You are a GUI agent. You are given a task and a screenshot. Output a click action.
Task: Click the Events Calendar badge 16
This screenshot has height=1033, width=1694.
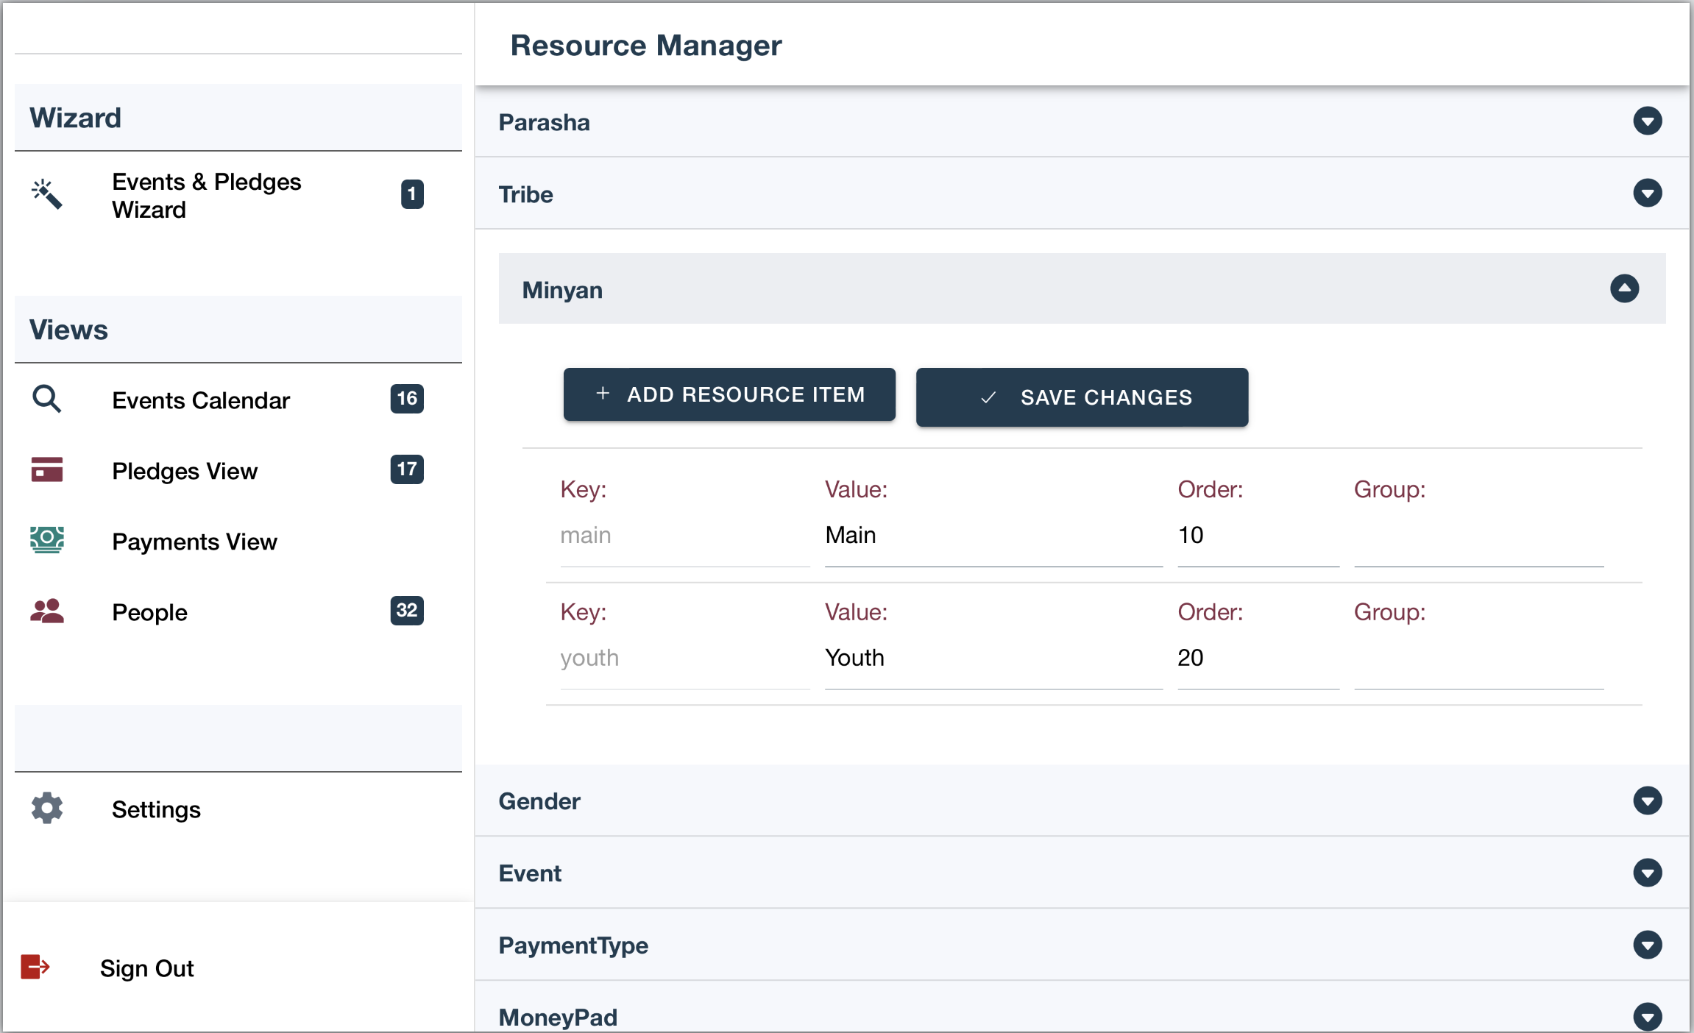click(407, 399)
